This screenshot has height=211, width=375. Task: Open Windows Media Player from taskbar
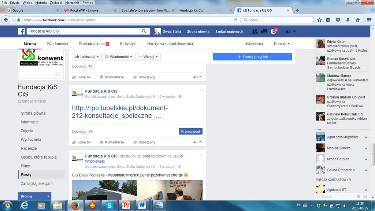click(x=41, y=206)
